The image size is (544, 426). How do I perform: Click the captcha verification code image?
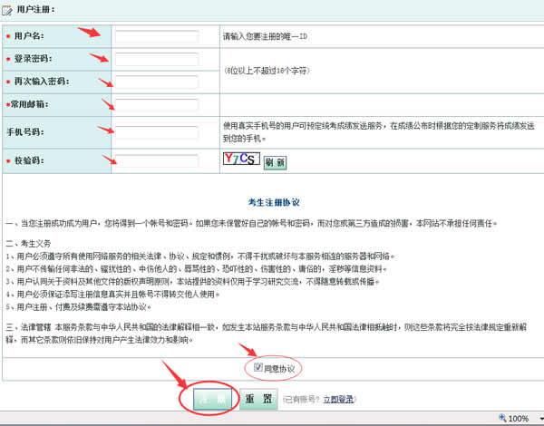(241, 160)
